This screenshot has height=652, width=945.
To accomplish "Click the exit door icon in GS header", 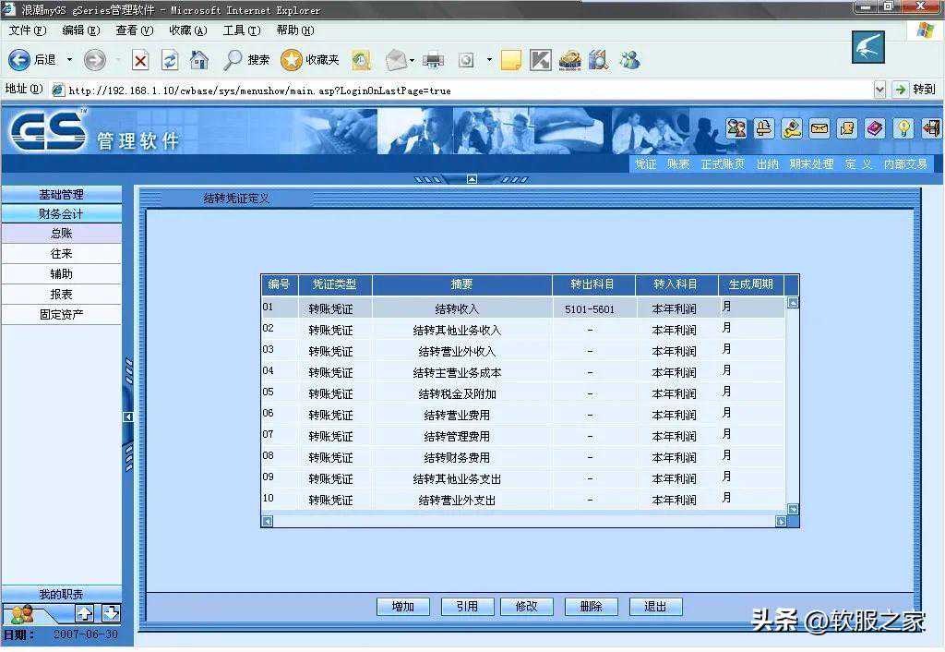I will click(x=930, y=128).
